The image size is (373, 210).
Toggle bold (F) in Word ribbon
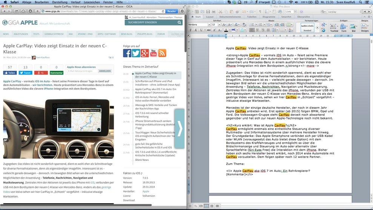pos(190,30)
